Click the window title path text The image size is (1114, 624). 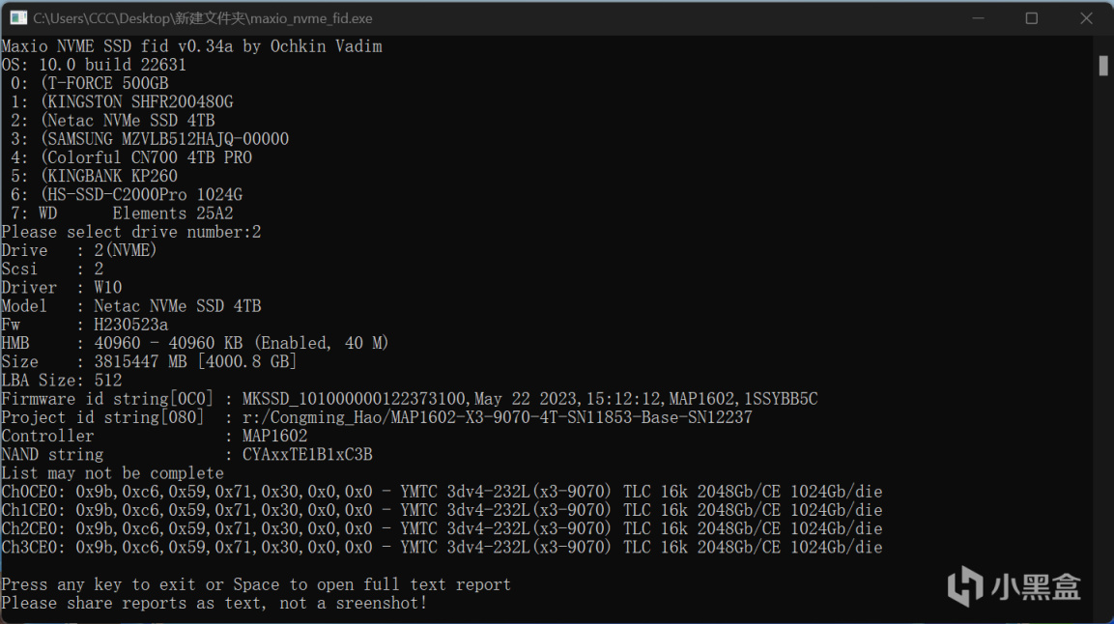pos(203,18)
